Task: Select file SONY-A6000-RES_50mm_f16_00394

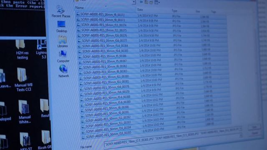Action: click(x=108, y=130)
